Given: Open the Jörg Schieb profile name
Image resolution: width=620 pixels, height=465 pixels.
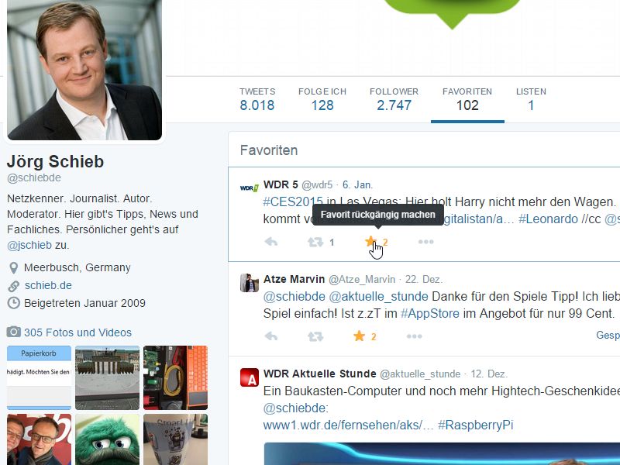Looking at the screenshot, I should [x=55, y=161].
